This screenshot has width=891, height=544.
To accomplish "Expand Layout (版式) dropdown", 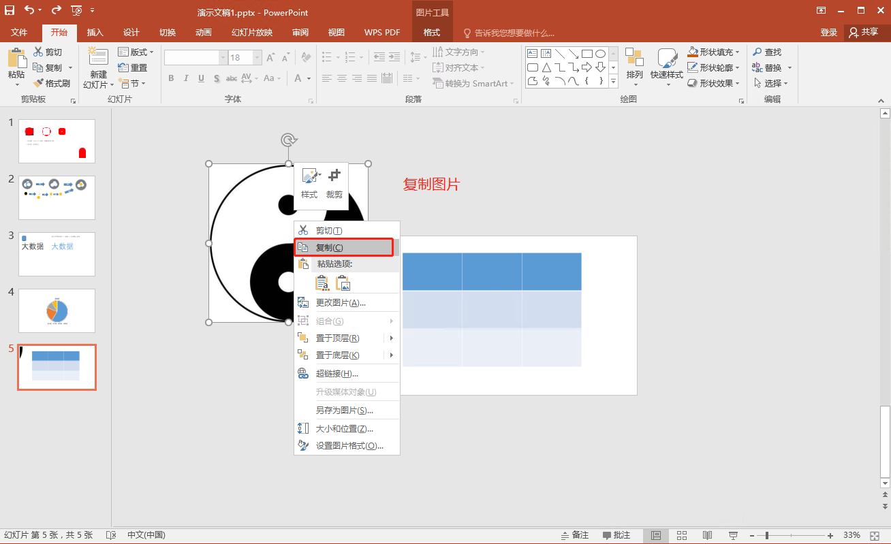I will 136,52.
